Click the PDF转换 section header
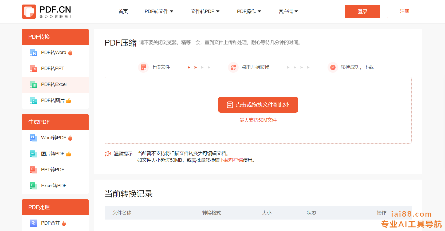445x231 pixels. click(x=55, y=37)
